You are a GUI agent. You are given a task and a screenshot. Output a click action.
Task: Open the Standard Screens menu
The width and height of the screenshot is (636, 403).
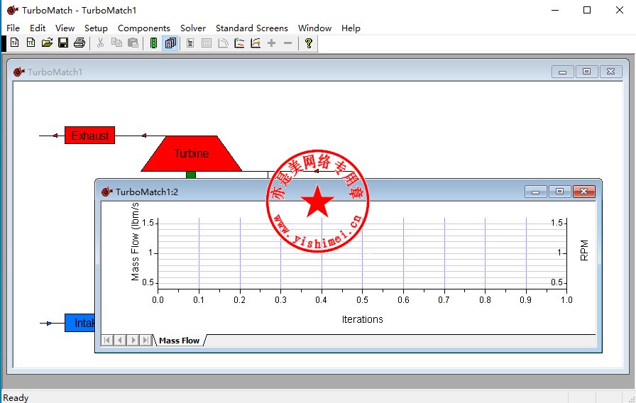(x=252, y=28)
